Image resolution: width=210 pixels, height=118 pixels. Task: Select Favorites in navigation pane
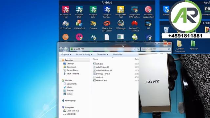pyautogui.click(x=69, y=60)
